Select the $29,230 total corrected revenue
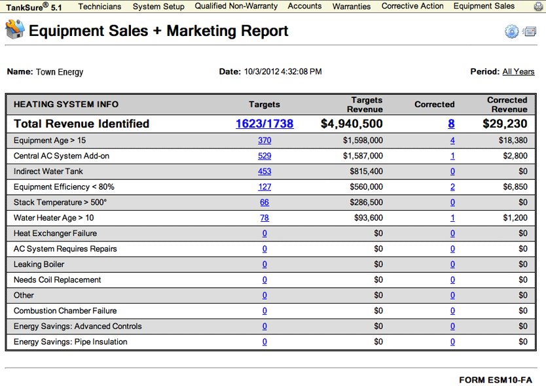This screenshot has width=546, height=386. [505, 124]
